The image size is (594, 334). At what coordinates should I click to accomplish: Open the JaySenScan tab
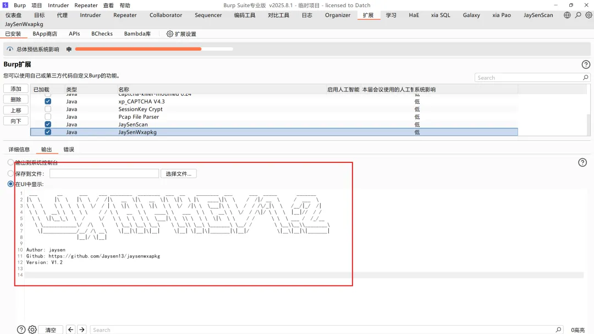tap(538, 15)
